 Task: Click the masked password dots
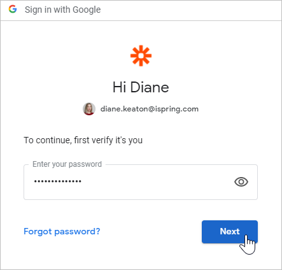[58, 181]
